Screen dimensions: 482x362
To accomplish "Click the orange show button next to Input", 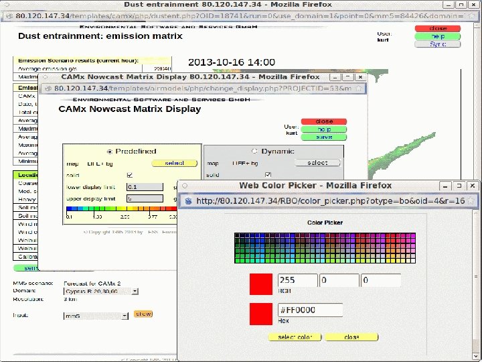I will [x=143, y=314].
